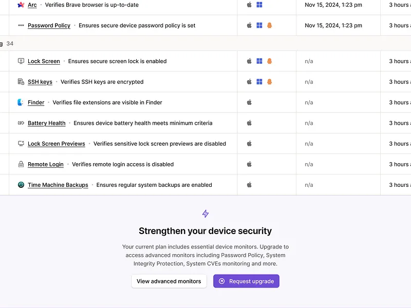This screenshot has width=411, height=308.
Task: Open the Lock Screen Previews link
Action: [x=57, y=144]
